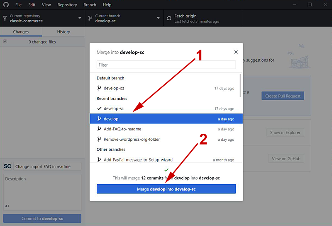Click the 'Other branches' heading

pyautogui.click(x=111, y=149)
